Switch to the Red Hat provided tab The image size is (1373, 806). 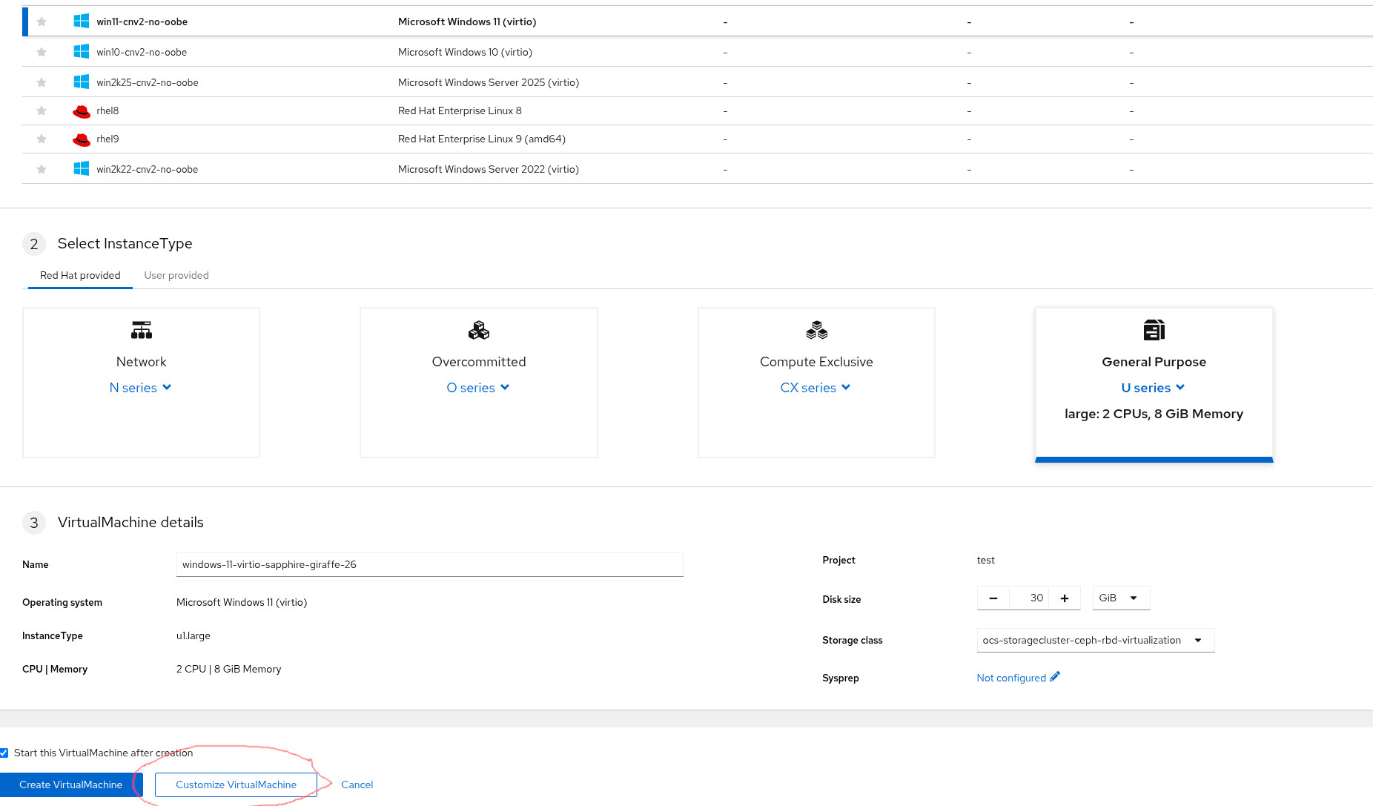click(x=80, y=275)
